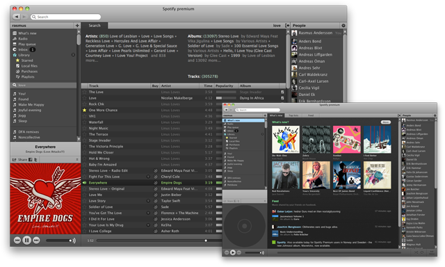Star the track 'Waterfall'
The height and width of the screenshot is (267, 445).
(x=84, y=122)
